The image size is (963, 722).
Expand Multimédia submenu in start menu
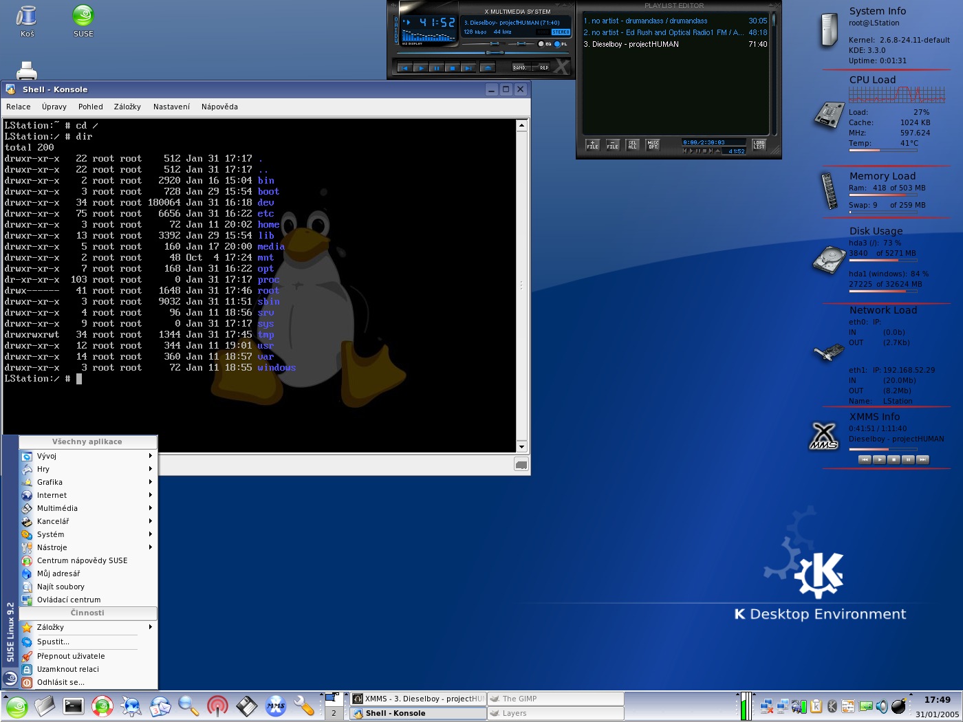pos(88,508)
